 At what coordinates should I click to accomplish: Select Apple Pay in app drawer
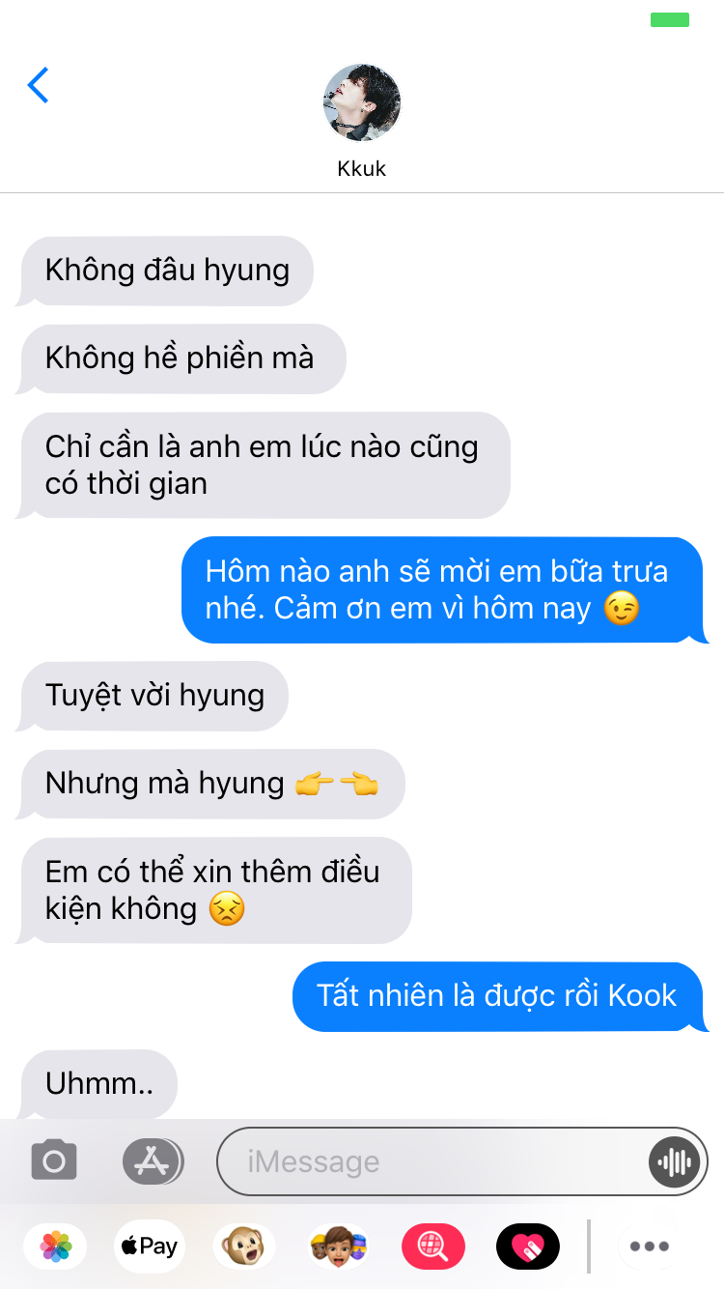pos(150,1246)
